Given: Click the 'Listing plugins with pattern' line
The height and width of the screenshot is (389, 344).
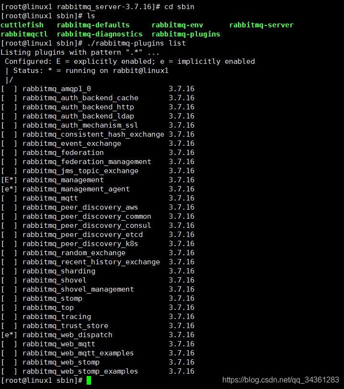Looking at the screenshot, I should tap(80, 52).
